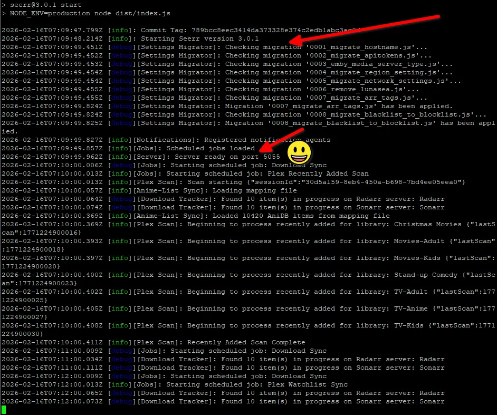Click '[debug]' tag on the 07:09:49.451Z line

click(122, 47)
